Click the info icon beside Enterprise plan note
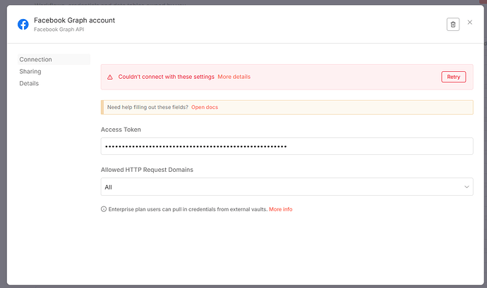 click(x=104, y=209)
